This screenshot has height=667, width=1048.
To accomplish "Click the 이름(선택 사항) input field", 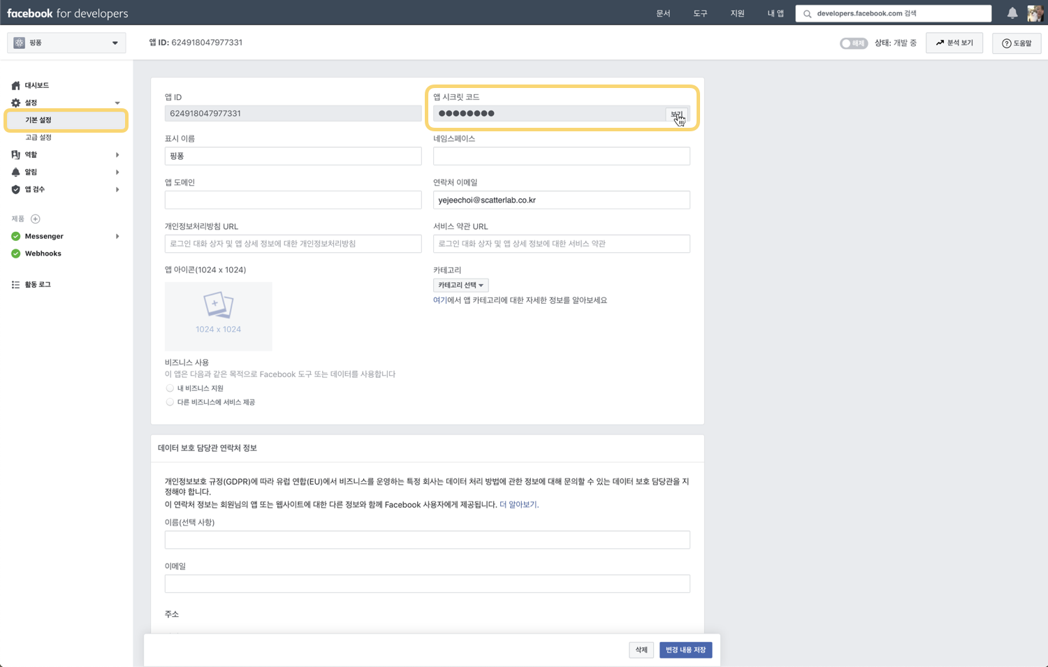I will click(x=427, y=540).
